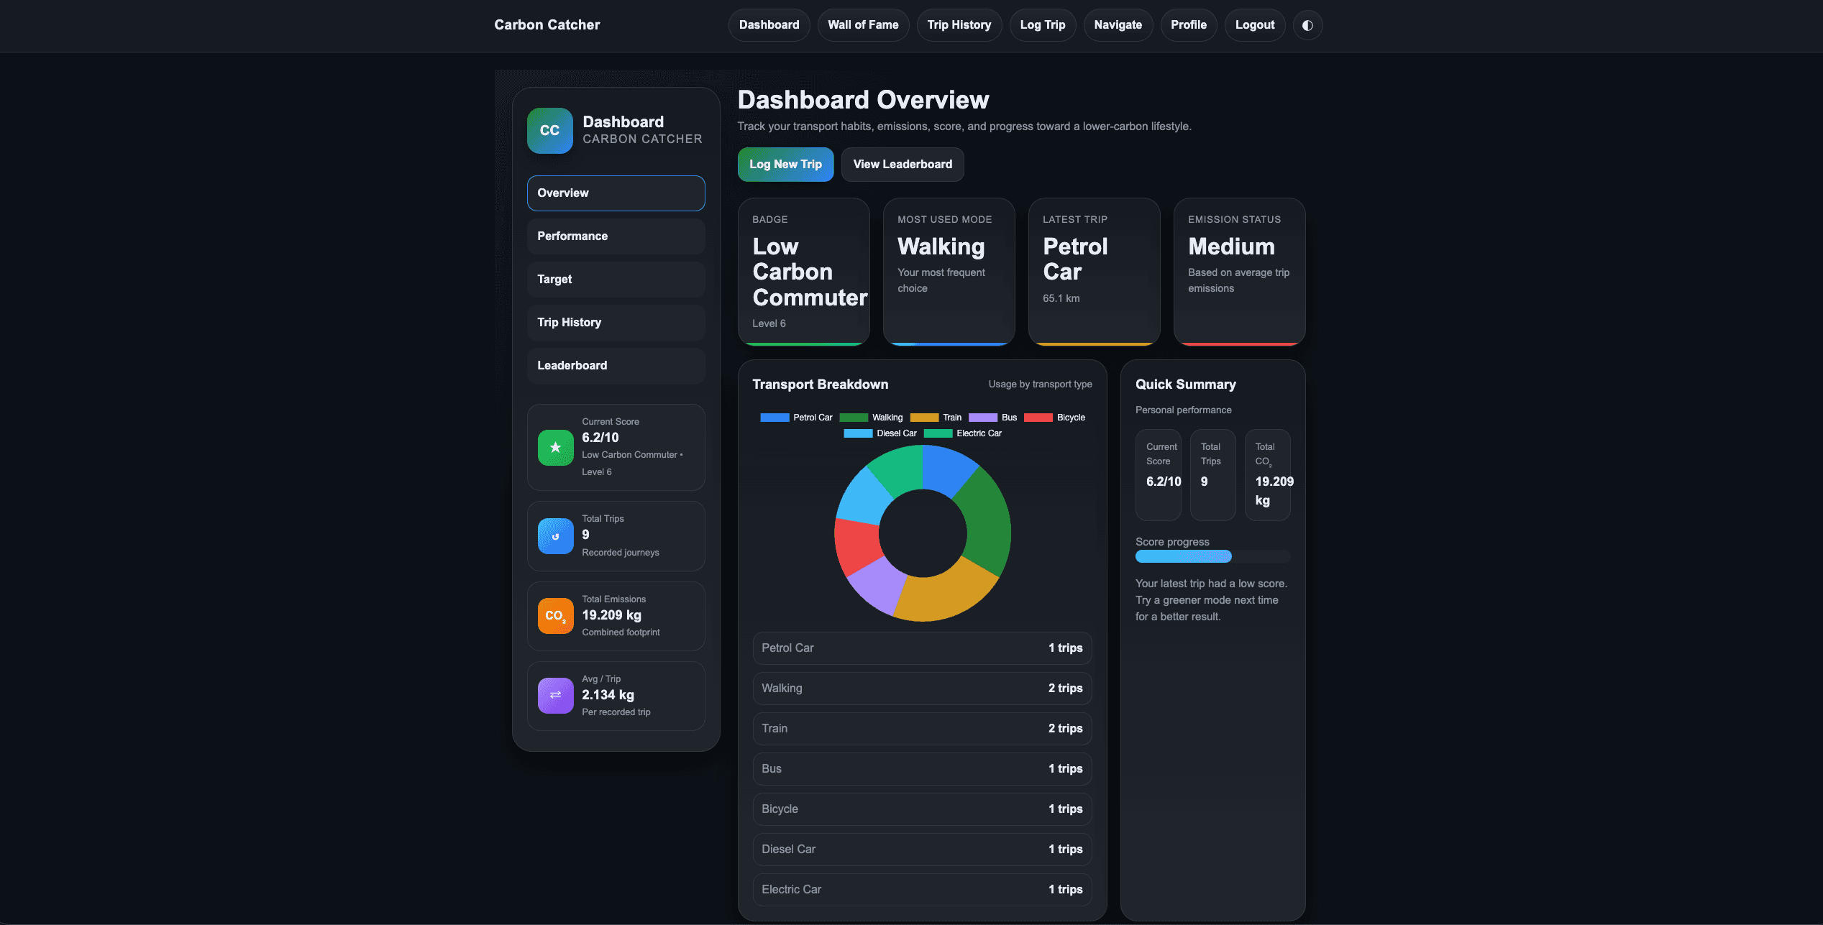Viewport: 1823px width, 925px height.
Task: Click Log New Trip button
Action: 785,165
